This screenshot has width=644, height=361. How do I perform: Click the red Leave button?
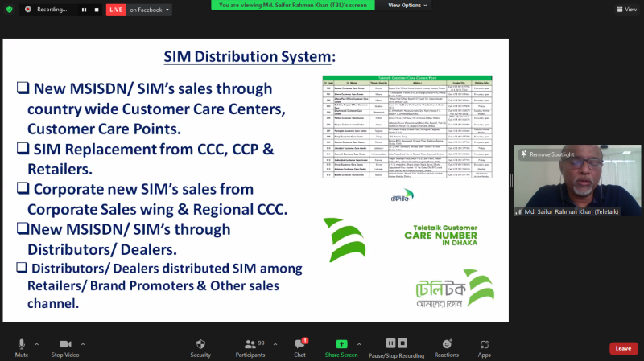[623, 348]
